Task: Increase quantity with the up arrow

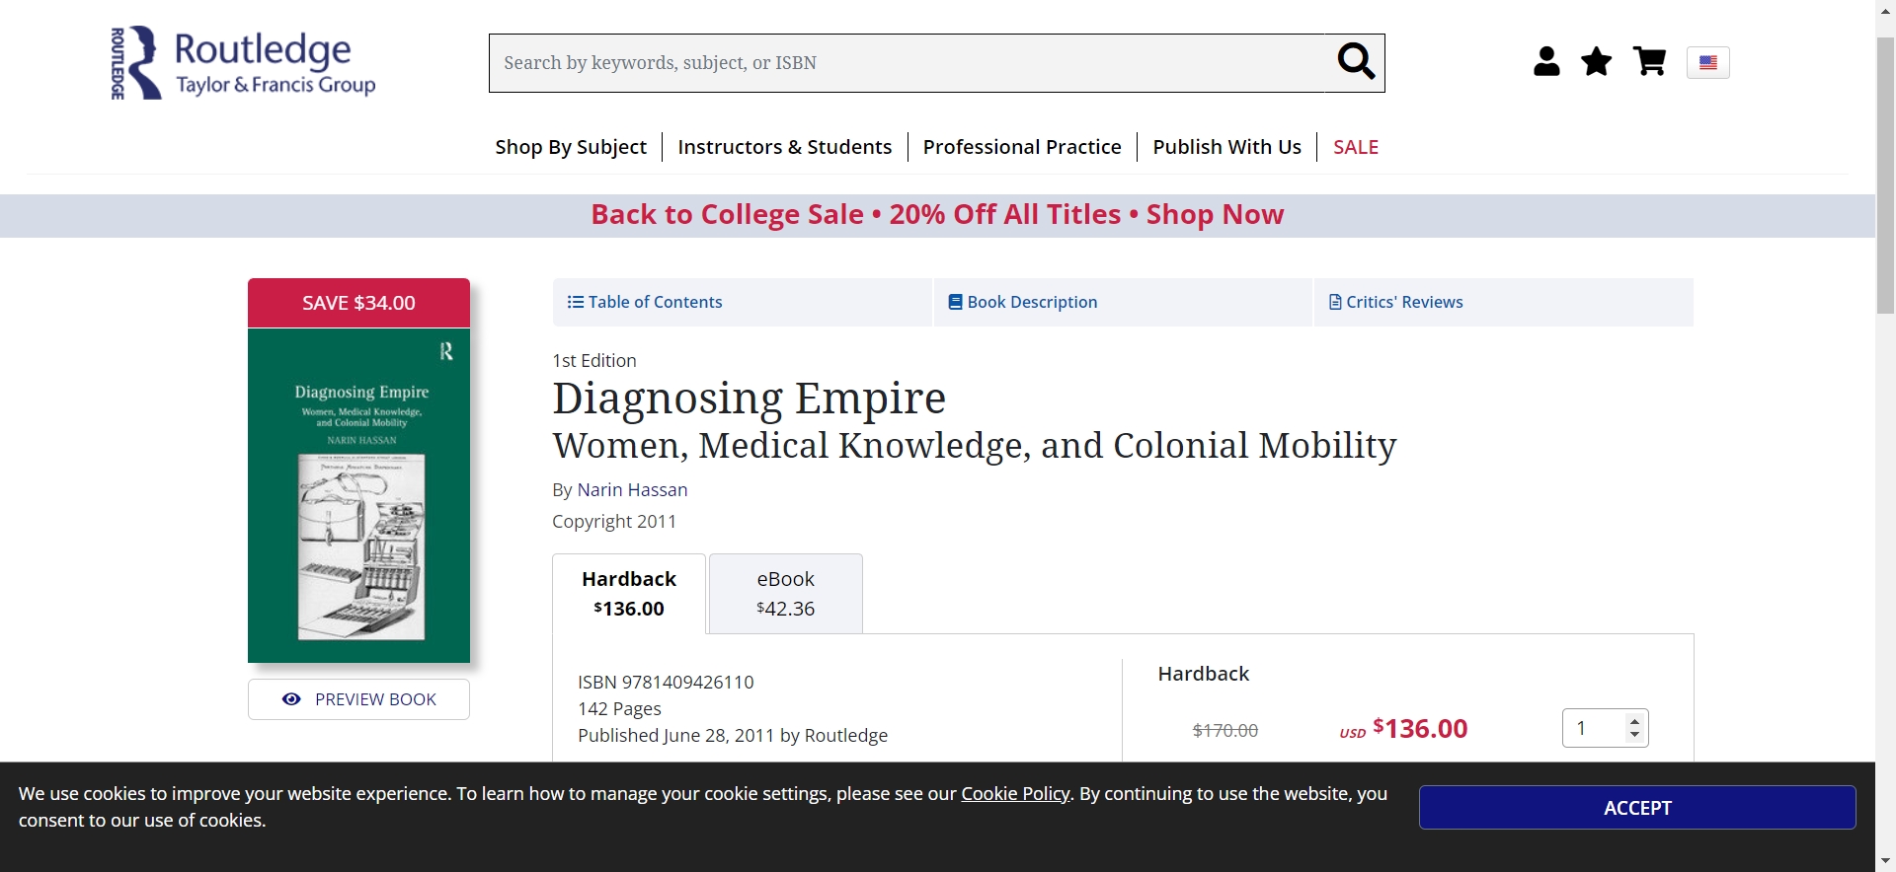Action: coord(1635,720)
